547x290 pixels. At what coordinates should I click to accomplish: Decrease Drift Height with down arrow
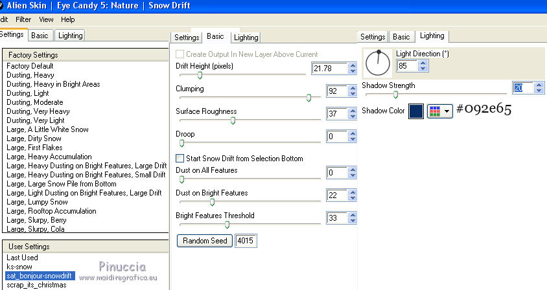click(x=353, y=71)
